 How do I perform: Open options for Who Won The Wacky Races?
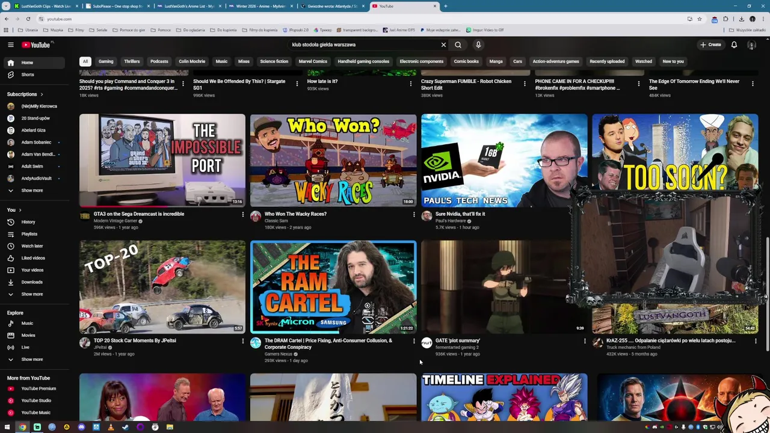413,214
